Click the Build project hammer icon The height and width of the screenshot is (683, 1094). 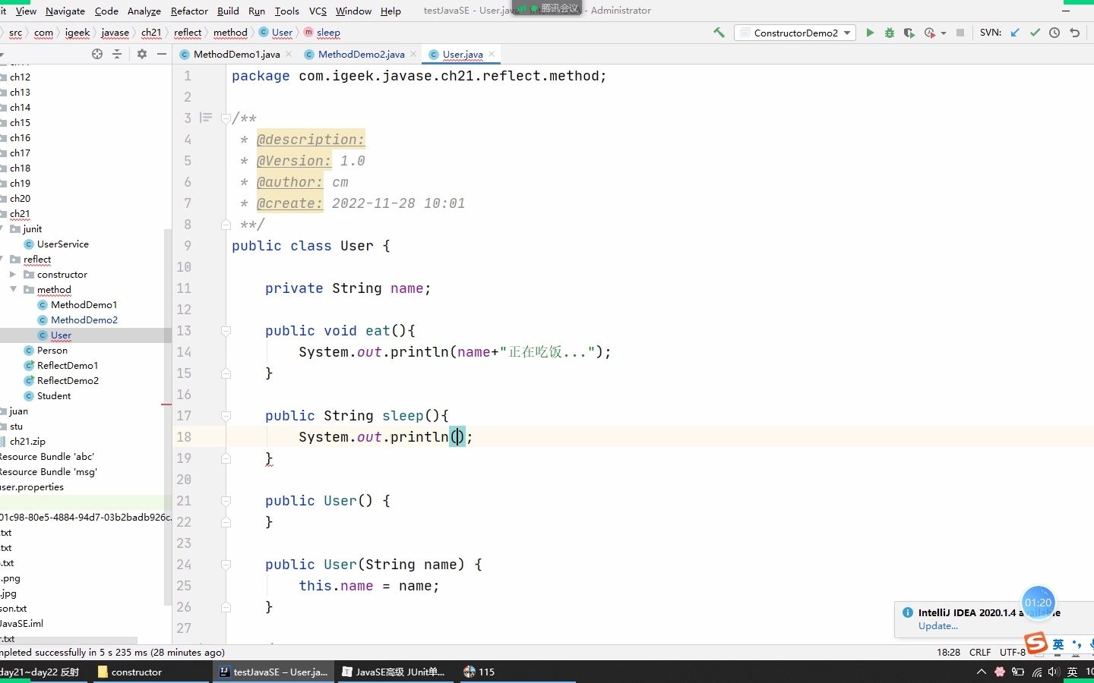[719, 33]
